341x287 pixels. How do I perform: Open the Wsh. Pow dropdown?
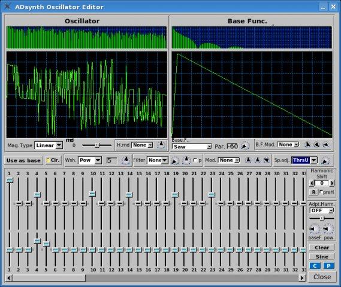[x=90, y=160]
